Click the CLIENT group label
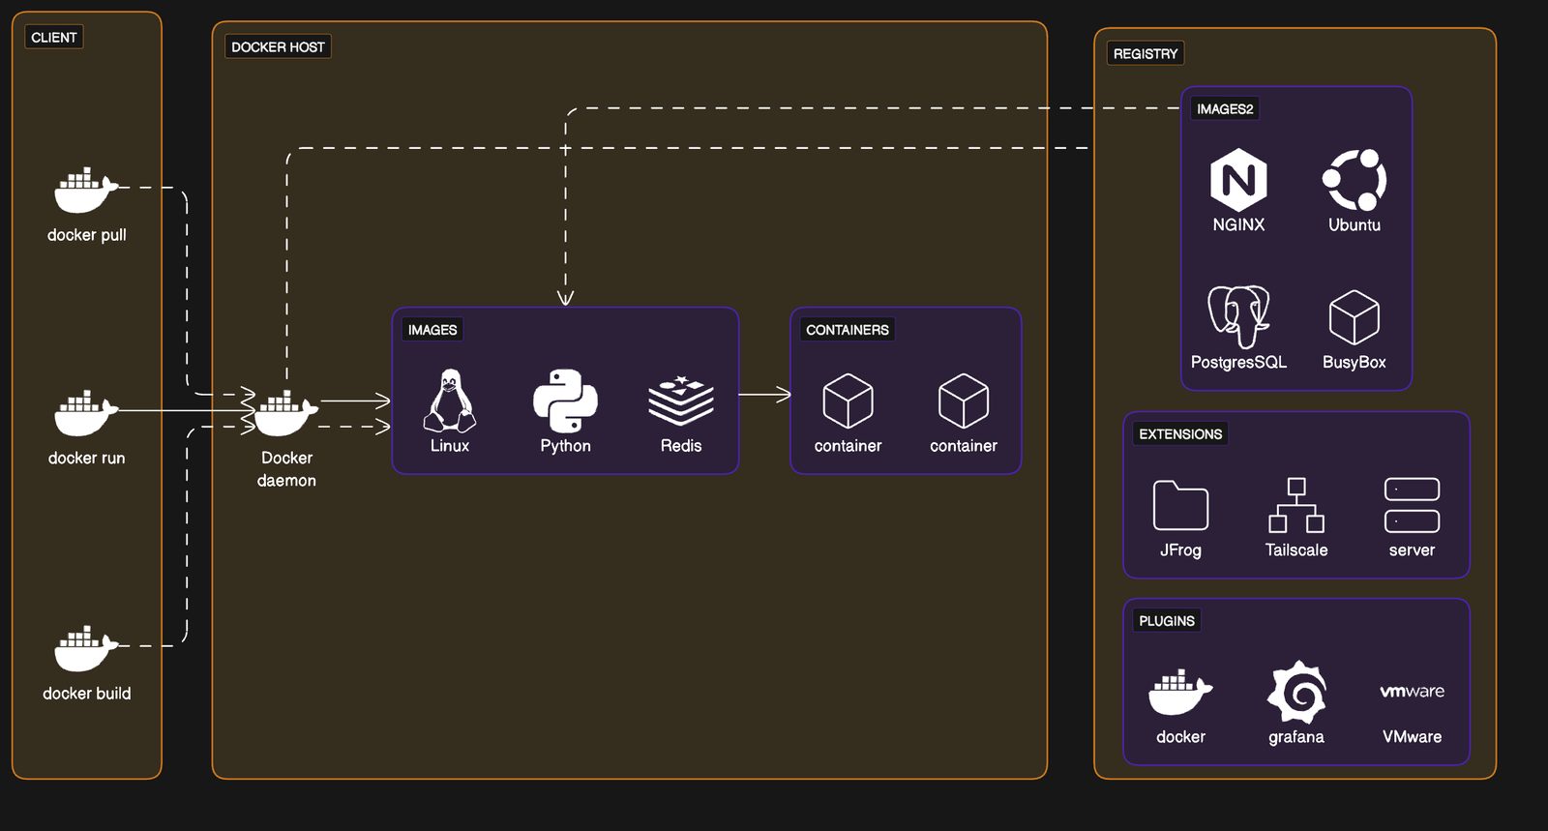1548x831 pixels. pos(54,37)
